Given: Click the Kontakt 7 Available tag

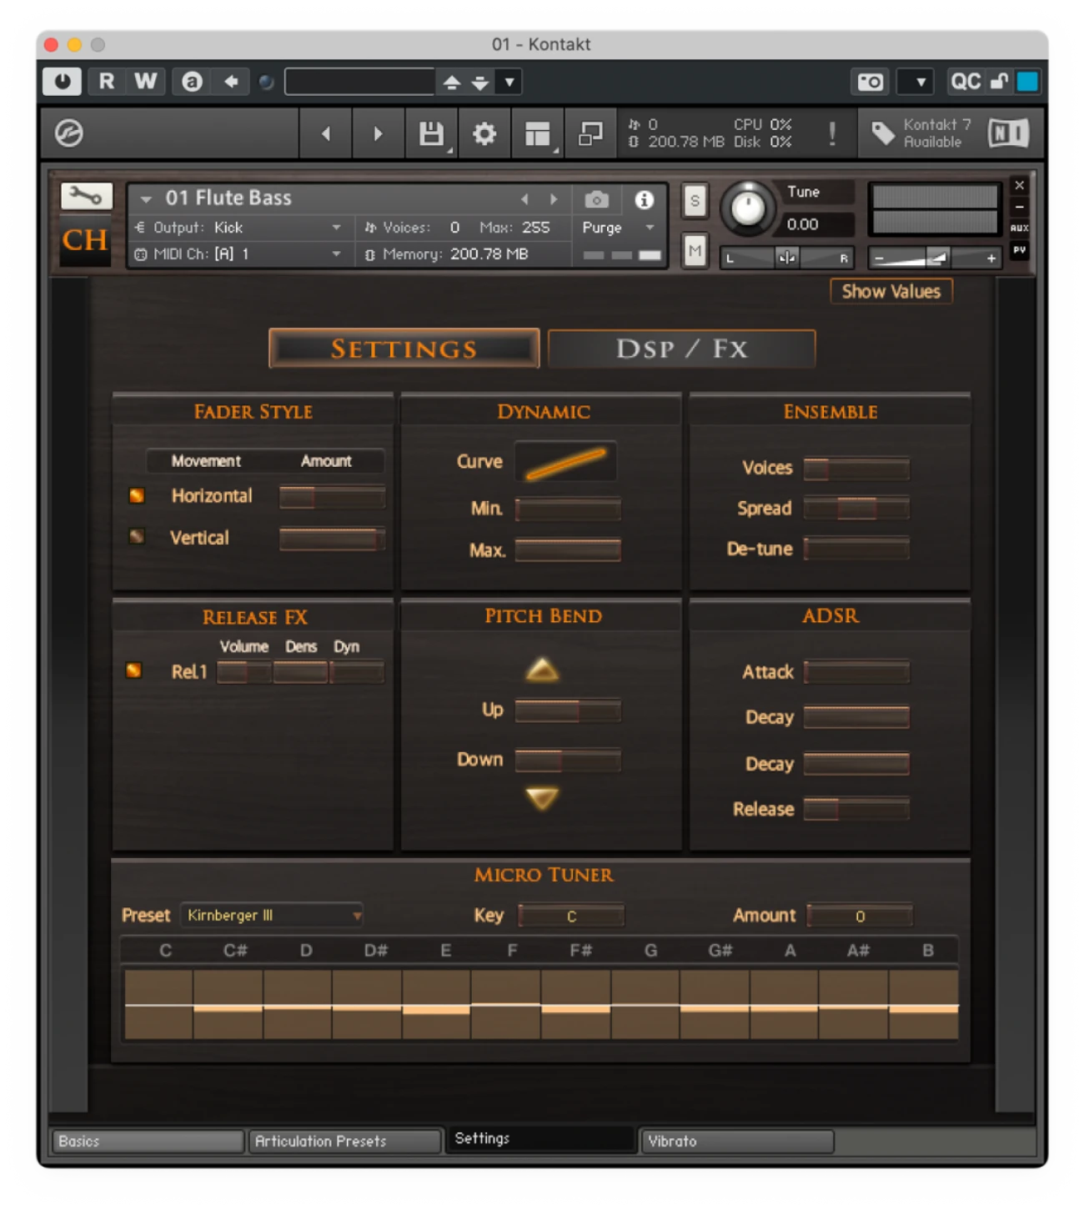Looking at the screenshot, I should click(x=921, y=133).
